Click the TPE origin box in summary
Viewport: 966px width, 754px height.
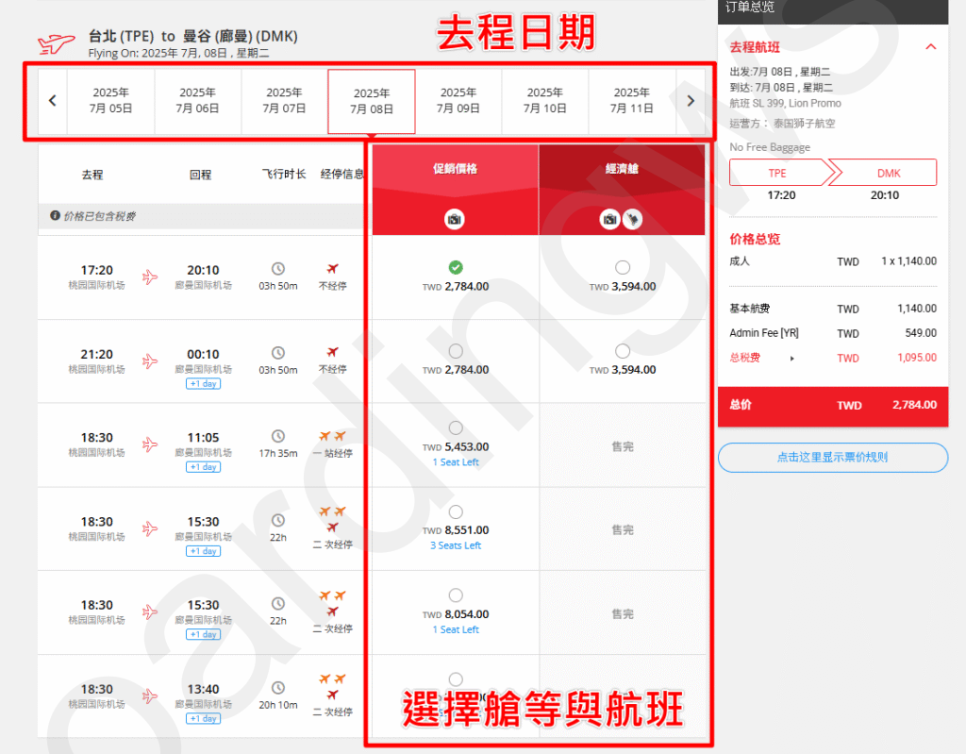(x=777, y=173)
